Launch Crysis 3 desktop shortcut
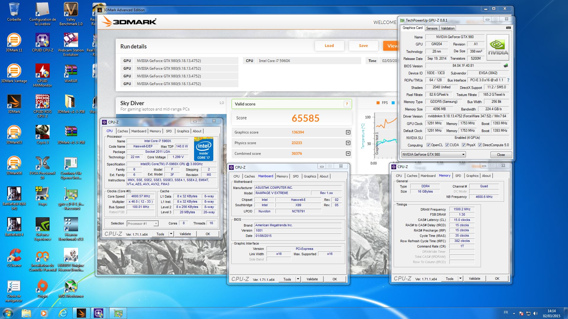The width and height of the screenshot is (568, 319). (x=43, y=135)
